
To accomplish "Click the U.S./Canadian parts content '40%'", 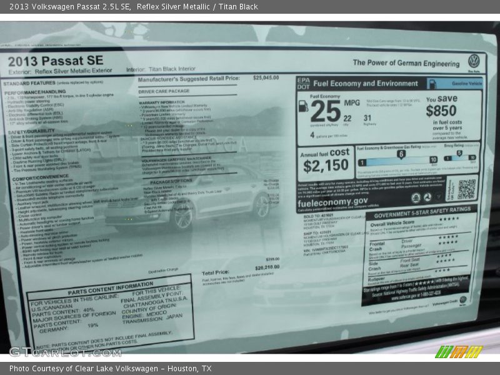I will point(89,310).
